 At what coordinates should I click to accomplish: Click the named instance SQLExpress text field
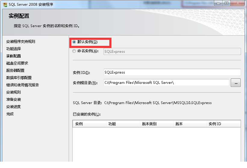pyautogui.click(x=172, y=51)
